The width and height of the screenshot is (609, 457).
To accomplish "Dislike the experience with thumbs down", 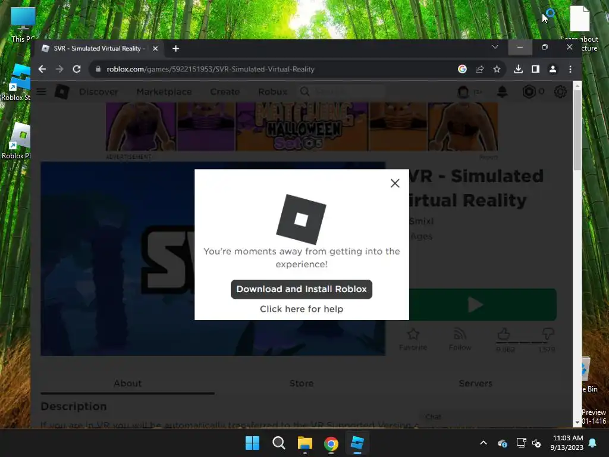I will 548,334.
